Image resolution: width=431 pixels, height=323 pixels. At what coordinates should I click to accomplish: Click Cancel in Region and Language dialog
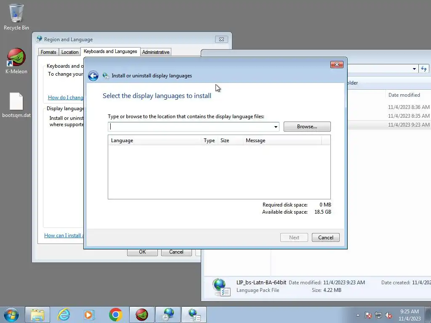click(176, 252)
